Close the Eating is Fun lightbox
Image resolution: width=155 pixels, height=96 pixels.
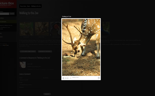click(99, 78)
